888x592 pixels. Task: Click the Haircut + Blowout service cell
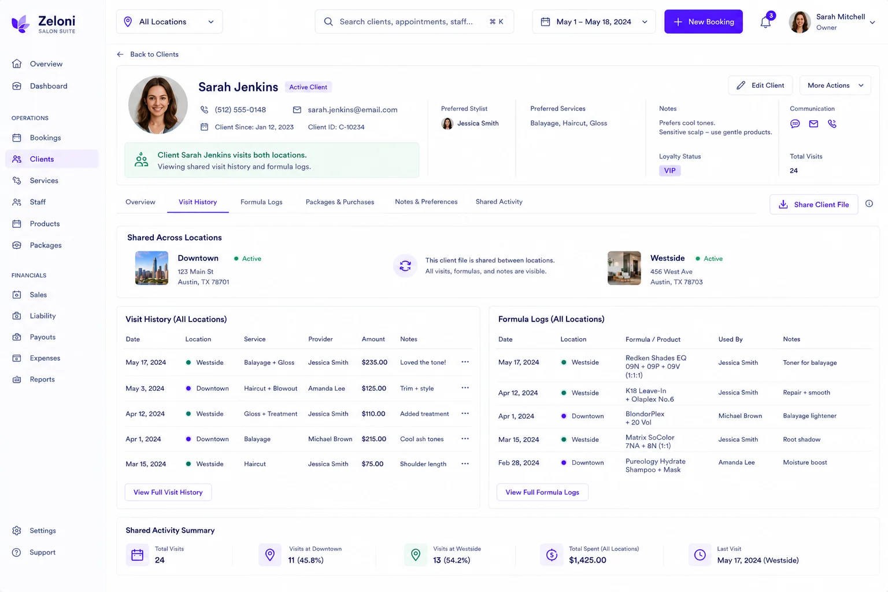pos(271,388)
